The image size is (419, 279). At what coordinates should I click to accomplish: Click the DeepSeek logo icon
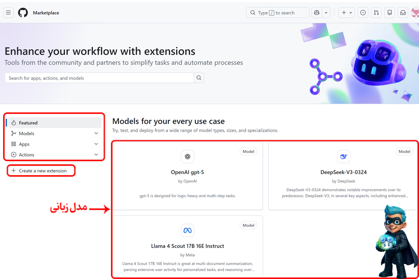343,157
